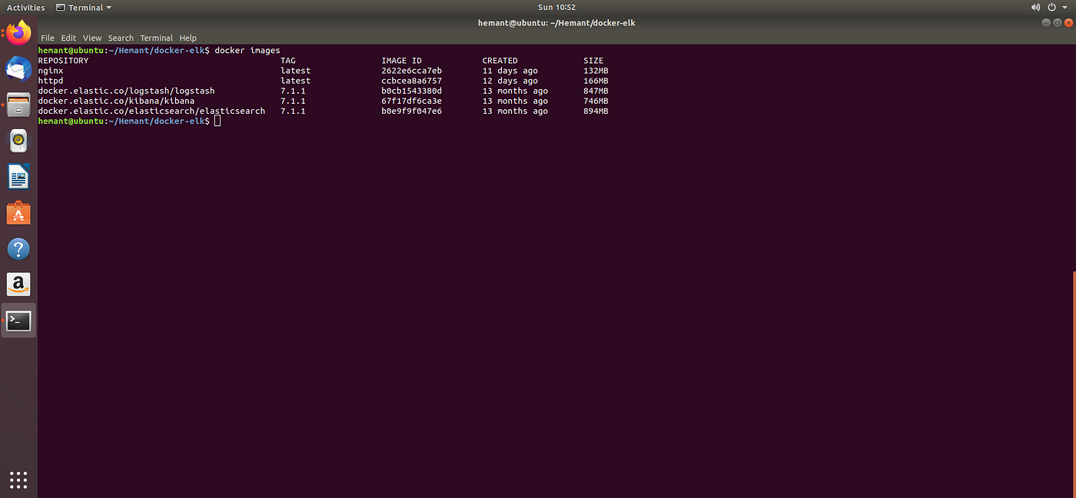
Task: Open the clock showing Sun 10:52
Action: point(556,7)
